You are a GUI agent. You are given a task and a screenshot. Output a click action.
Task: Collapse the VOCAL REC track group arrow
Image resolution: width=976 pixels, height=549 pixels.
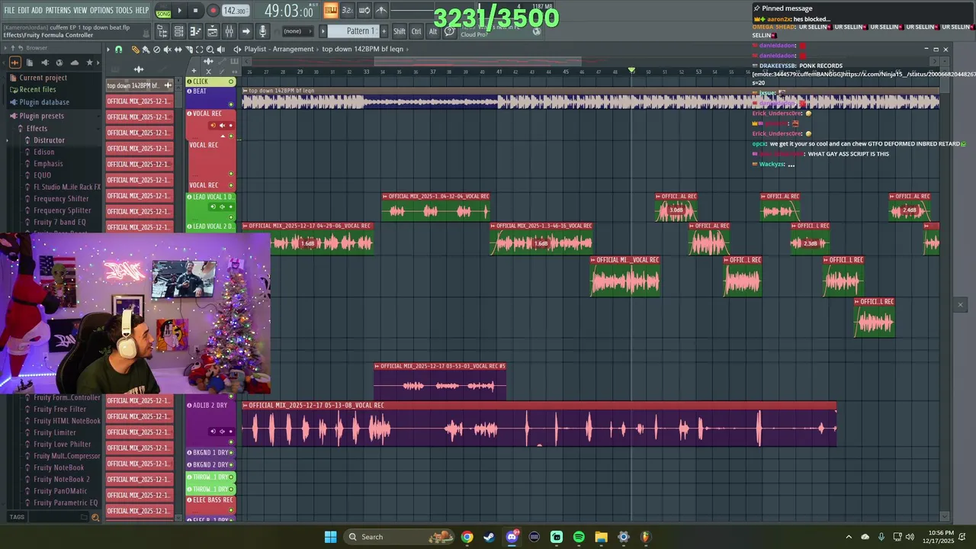pos(223,136)
